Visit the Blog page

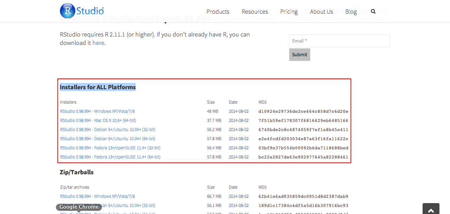351,12
